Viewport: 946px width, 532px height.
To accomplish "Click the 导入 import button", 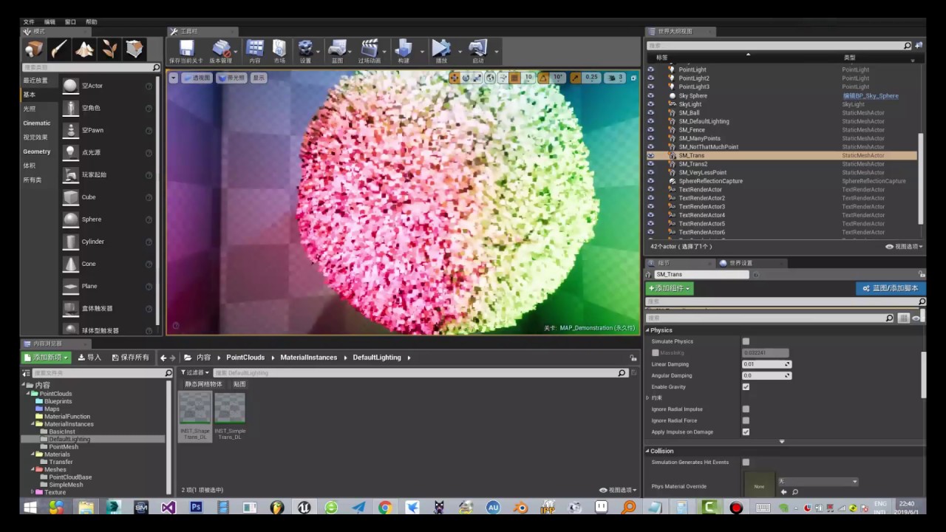I will click(89, 357).
